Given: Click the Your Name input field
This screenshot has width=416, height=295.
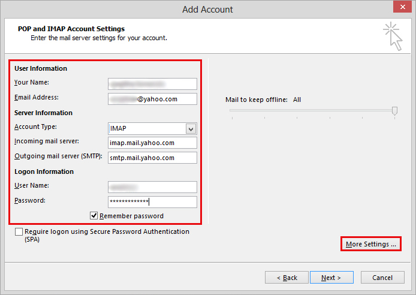Looking at the screenshot, I should [152, 84].
